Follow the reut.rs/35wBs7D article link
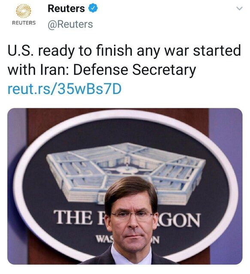Image resolution: width=250 pixels, height=274 pixels. (x=64, y=89)
